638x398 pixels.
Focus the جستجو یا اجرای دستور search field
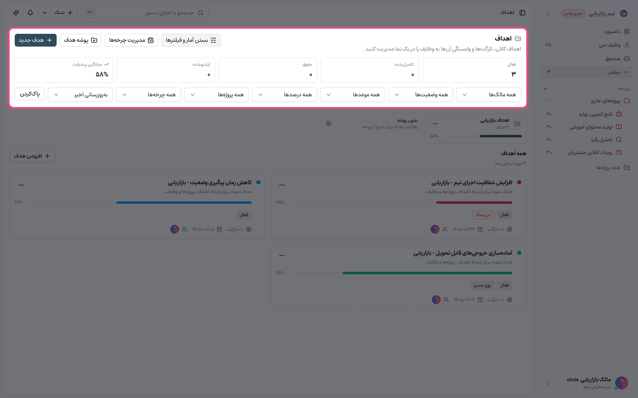tap(145, 13)
